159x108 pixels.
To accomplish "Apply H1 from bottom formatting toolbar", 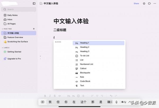I will point(69,96).
